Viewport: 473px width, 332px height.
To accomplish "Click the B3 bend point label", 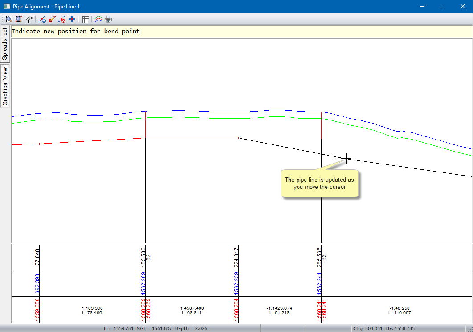I will (x=325, y=257).
